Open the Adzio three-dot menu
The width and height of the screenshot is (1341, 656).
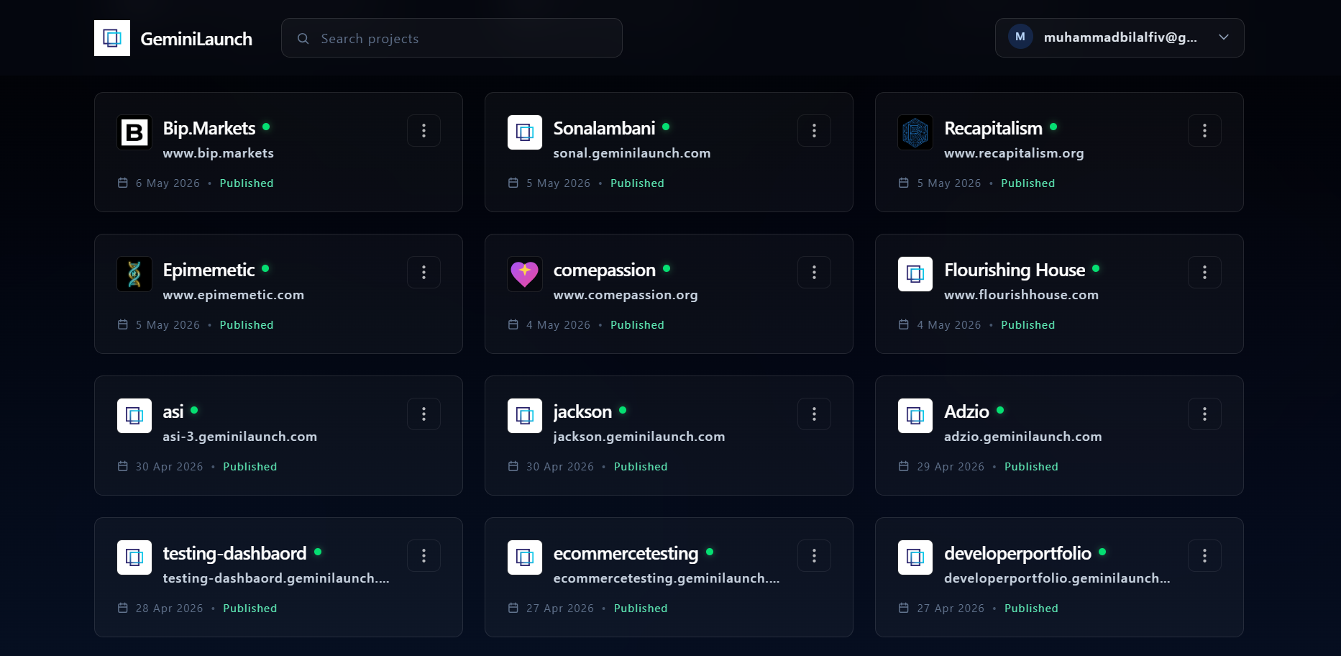[x=1204, y=414]
